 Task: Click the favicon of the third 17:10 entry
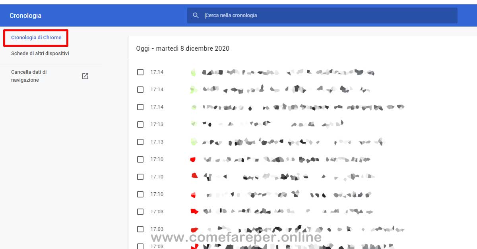193,194
